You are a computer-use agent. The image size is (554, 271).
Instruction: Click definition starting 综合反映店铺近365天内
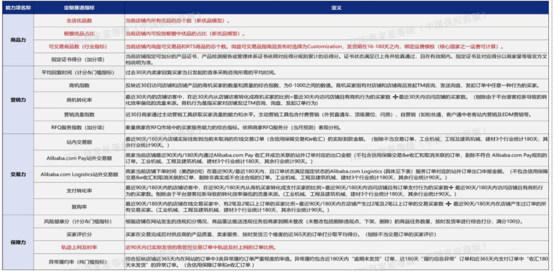coord(337,262)
